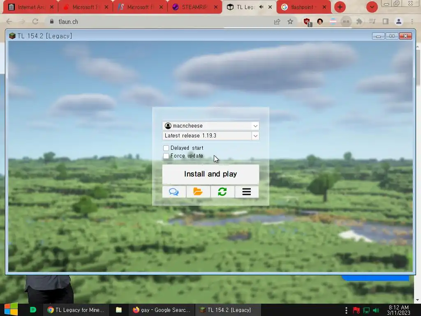Open the Chrome profile icon
The width and height of the screenshot is (421, 316).
(x=399, y=21)
